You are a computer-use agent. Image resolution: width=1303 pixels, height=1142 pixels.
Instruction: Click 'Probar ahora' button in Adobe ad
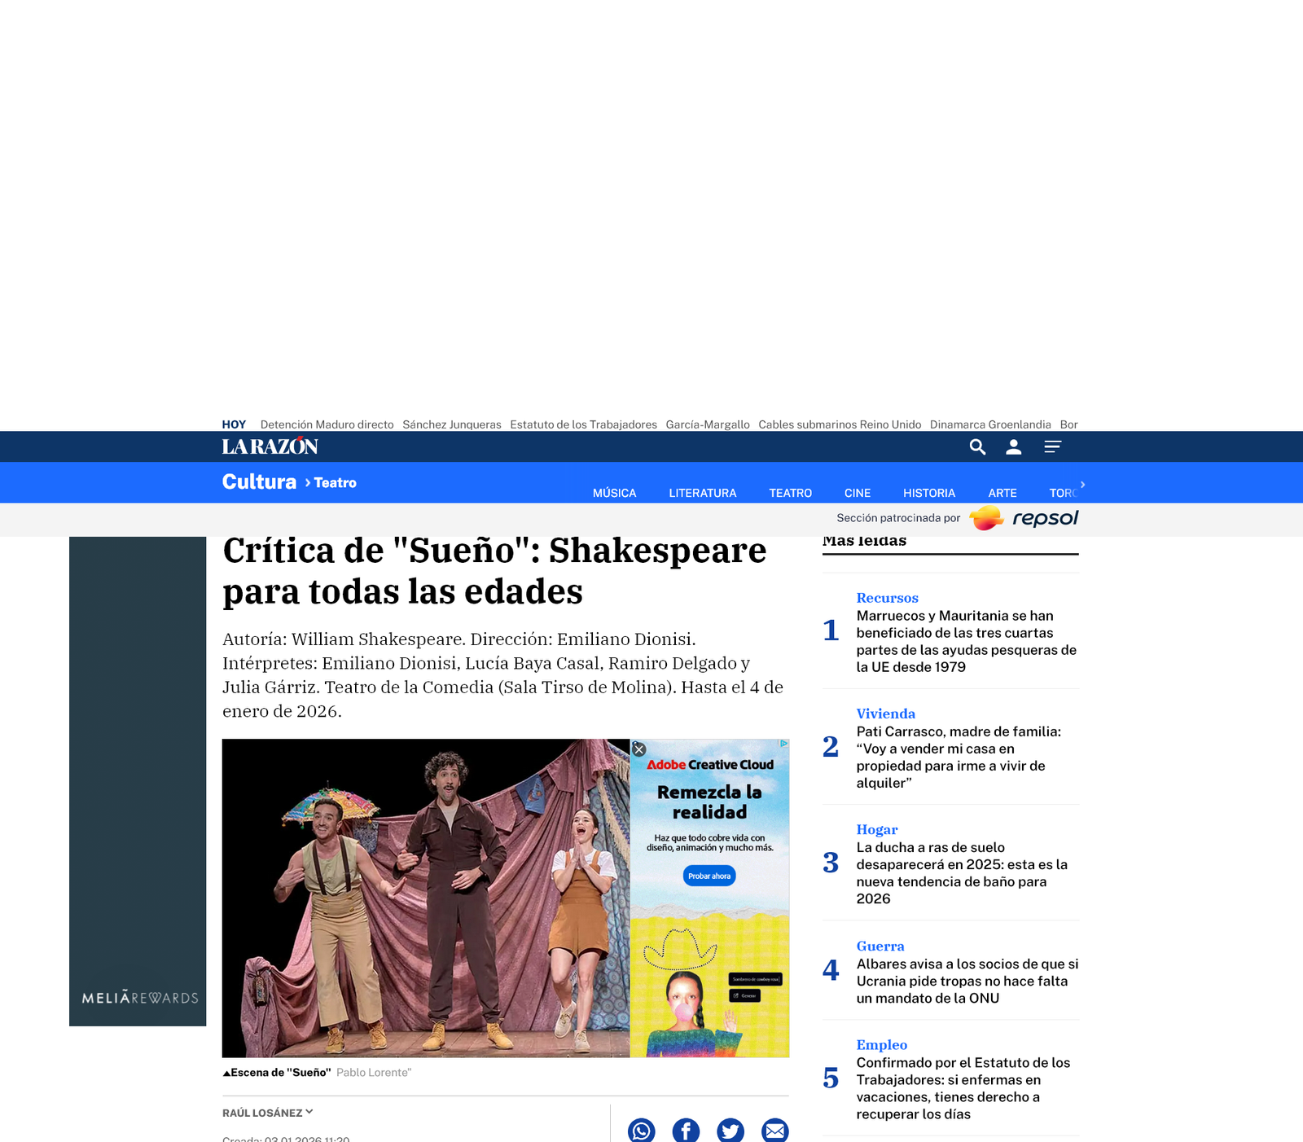709,876
